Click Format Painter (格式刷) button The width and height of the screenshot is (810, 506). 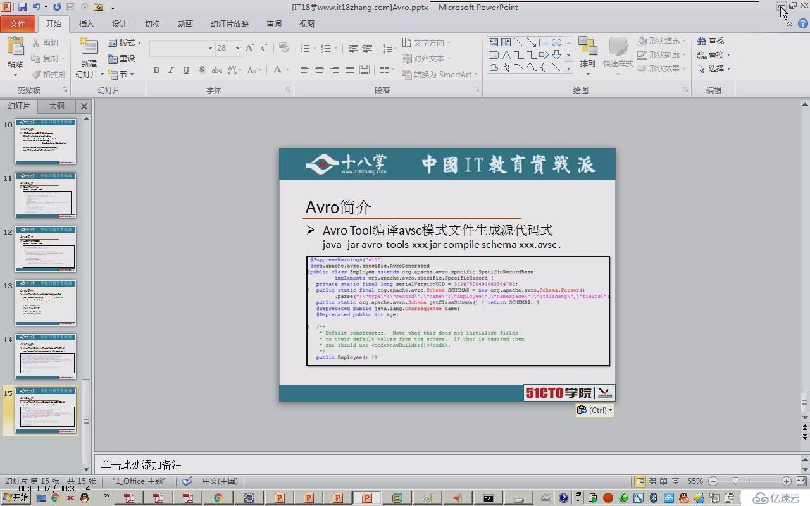pos(49,74)
